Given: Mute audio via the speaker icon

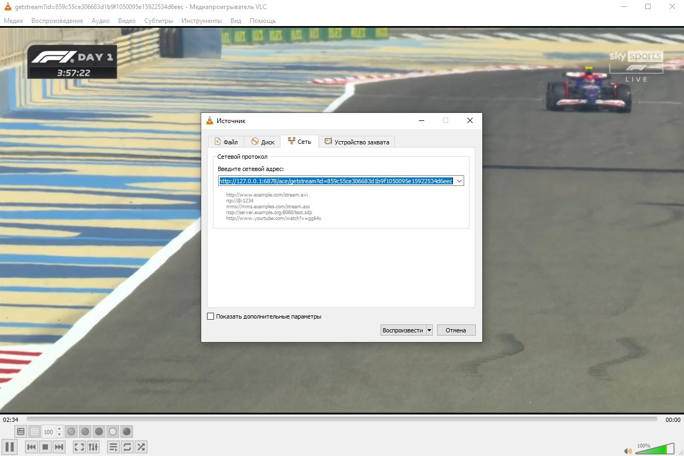Looking at the screenshot, I should (628, 451).
